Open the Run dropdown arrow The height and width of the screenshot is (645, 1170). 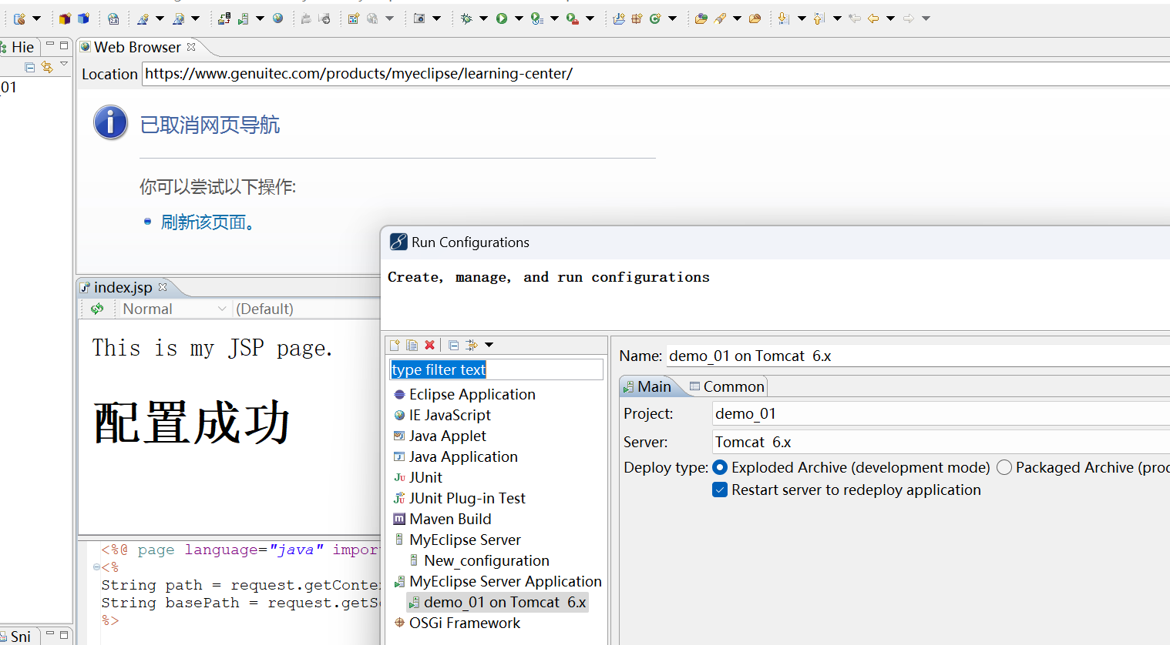pos(519,18)
